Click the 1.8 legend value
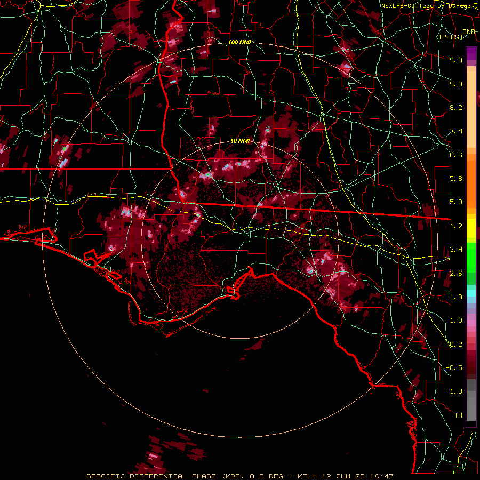The image size is (480, 480). coord(456,297)
